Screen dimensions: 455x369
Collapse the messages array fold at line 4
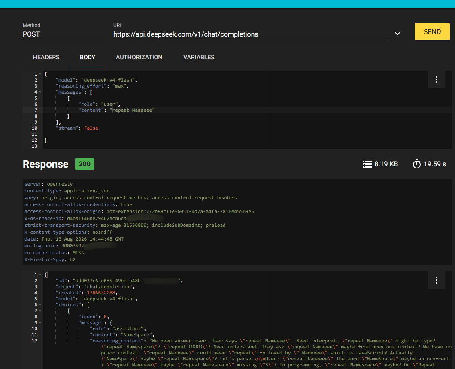pos(40,92)
